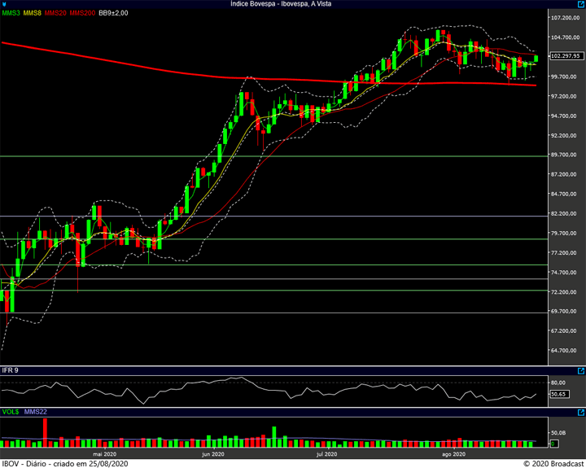The image size is (586, 468).
Task: Click the 107.200,00 price axis label
Action: tap(564, 18)
